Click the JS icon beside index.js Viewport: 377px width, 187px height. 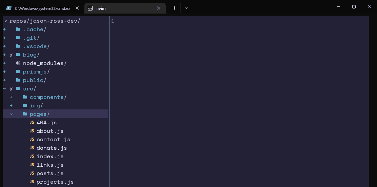(32, 157)
